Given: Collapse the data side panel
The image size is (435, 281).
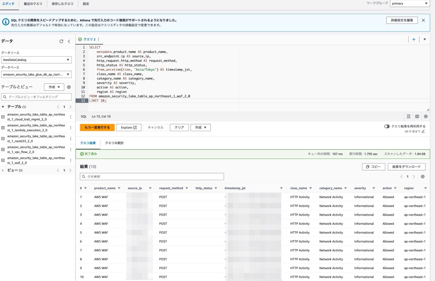Looking at the screenshot, I should (x=69, y=41).
